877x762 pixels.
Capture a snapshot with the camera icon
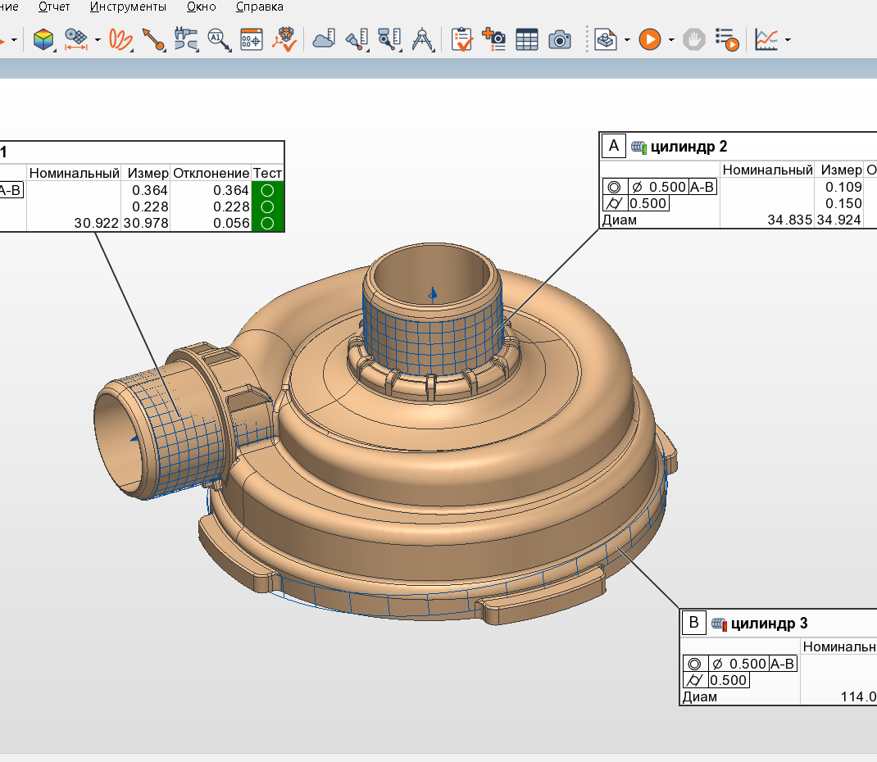click(x=559, y=39)
